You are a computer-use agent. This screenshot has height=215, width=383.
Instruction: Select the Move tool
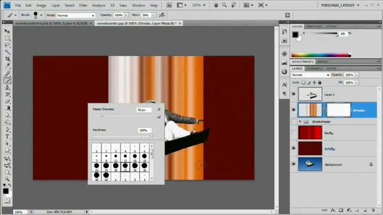tap(7, 32)
